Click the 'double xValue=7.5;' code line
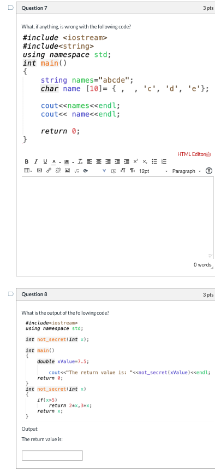215x475 pixels. 63,361
